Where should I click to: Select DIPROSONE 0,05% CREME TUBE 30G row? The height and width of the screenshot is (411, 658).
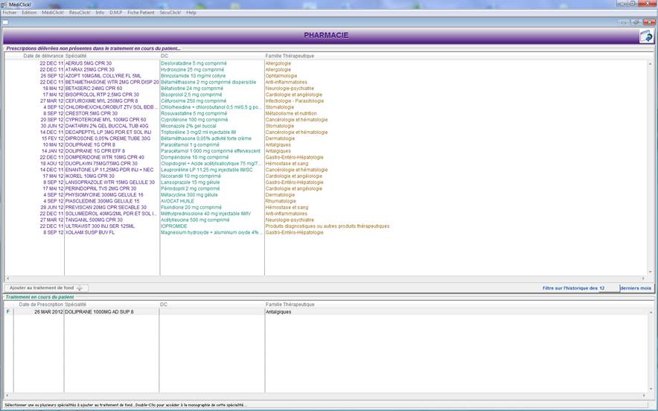pyautogui.click(x=325, y=138)
